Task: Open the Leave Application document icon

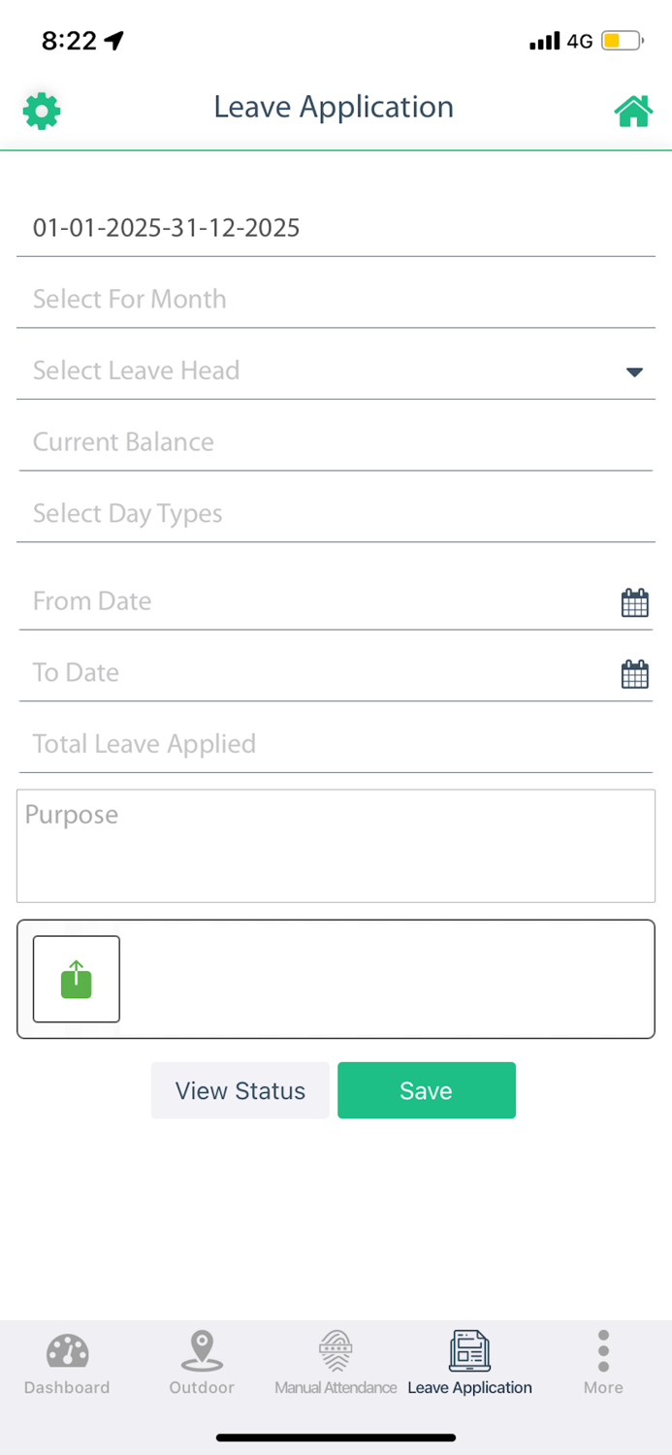Action: pos(469,1349)
